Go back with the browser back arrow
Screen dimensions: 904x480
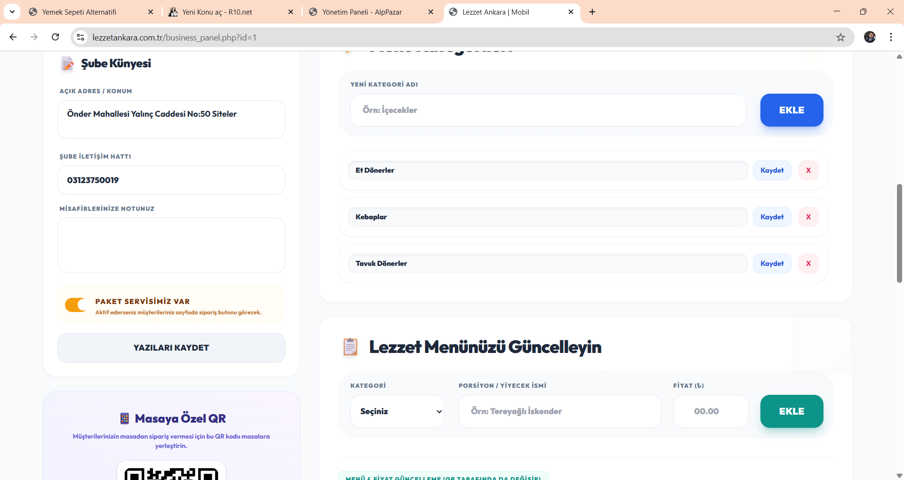pos(13,37)
